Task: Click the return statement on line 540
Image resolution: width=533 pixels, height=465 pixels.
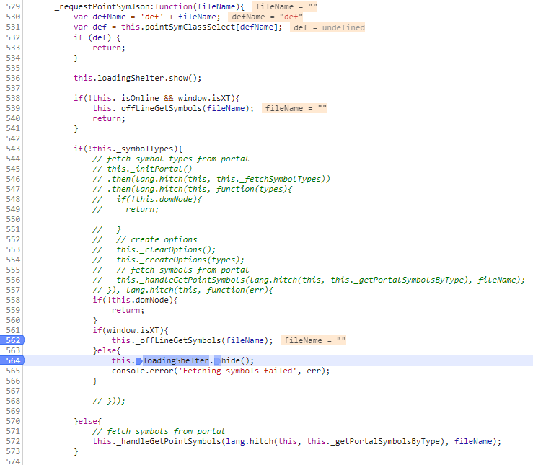Action: pos(109,118)
